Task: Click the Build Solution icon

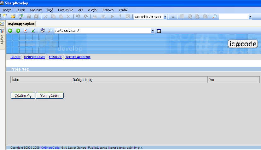Action: tap(95, 16)
